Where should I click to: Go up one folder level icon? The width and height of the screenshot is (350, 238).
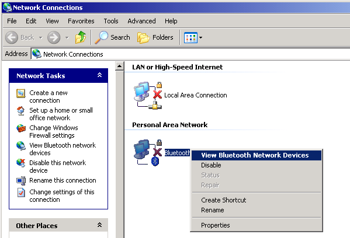[81, 37]
